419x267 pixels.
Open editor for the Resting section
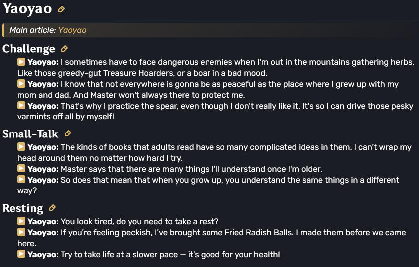[52, 208]
